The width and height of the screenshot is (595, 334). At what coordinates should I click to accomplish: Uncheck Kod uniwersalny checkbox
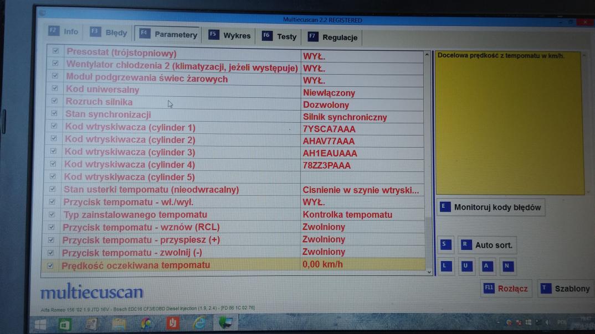(55, 88)
